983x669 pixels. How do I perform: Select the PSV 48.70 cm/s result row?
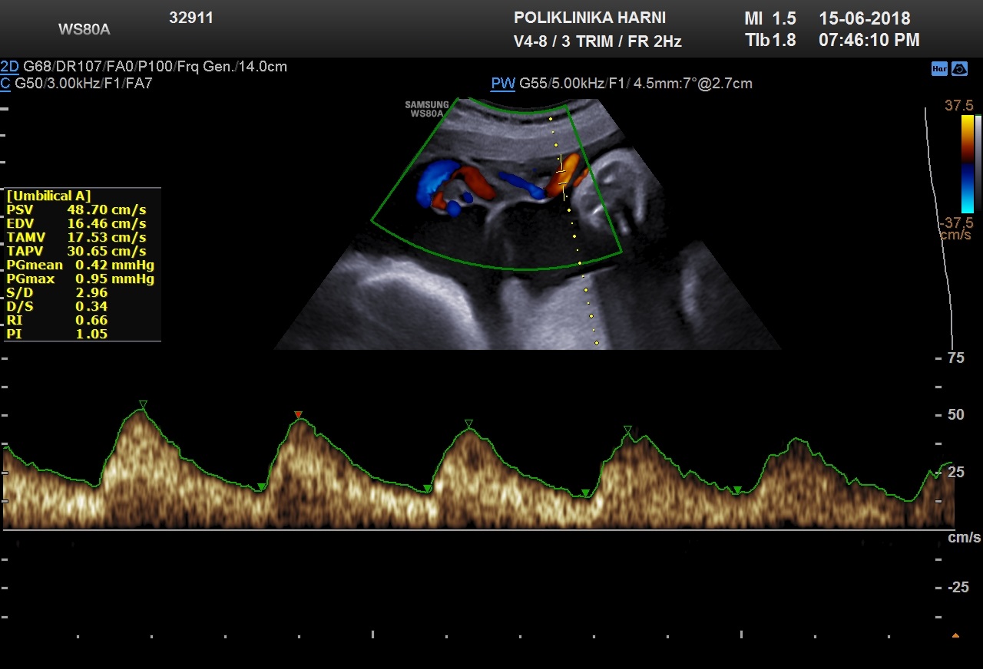(x=77, y=209)
